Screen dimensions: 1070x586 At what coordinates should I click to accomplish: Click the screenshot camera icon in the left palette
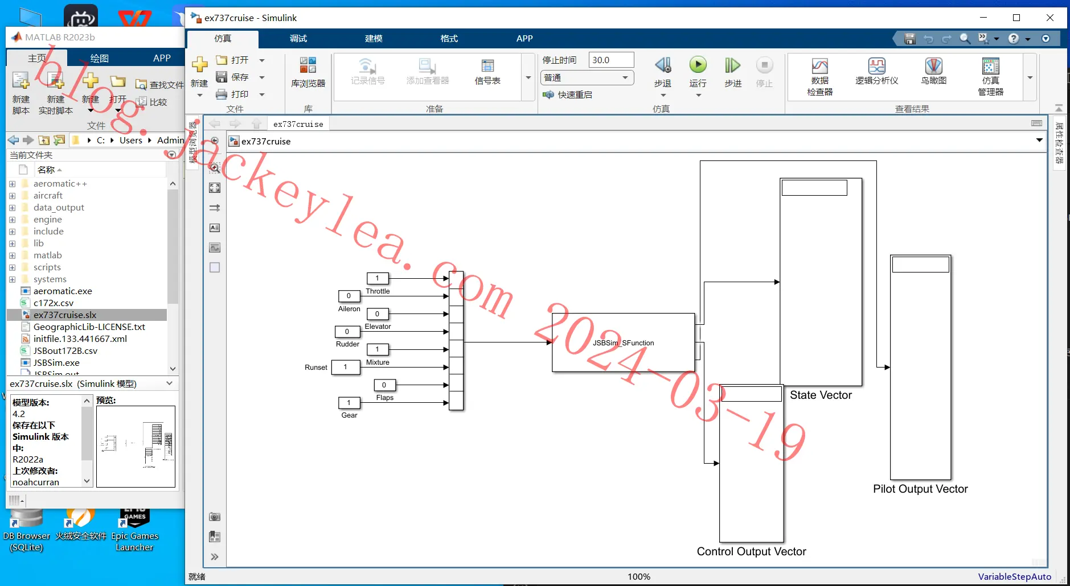[x=215, y=517]
